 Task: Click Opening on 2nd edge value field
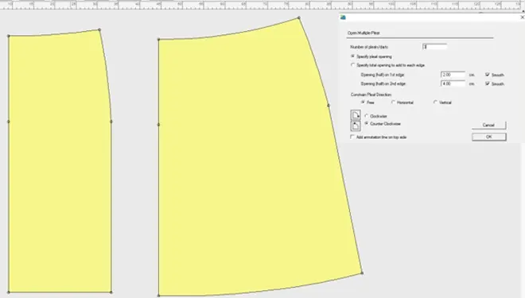pos(453,83)
